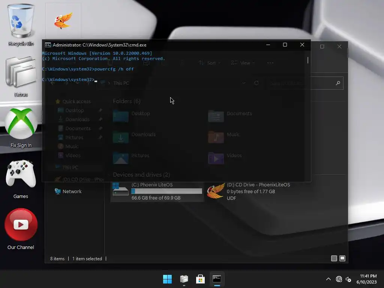Select Downloads in the Explorer sidebar

[77, 120]
